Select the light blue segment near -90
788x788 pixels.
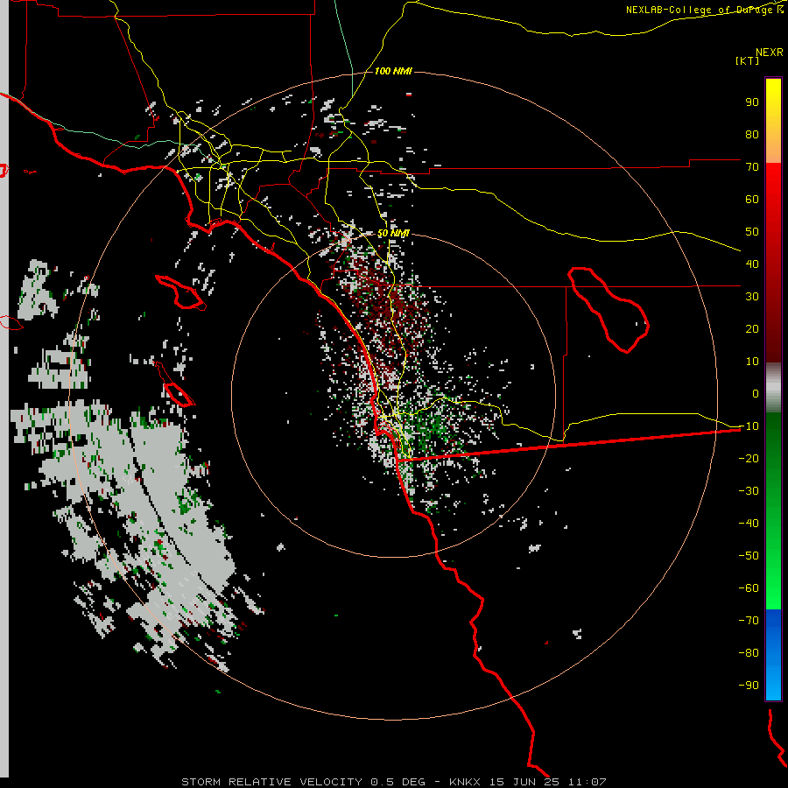coord(773,684)
